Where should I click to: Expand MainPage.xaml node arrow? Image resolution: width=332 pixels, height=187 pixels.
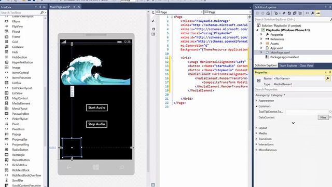261,52
